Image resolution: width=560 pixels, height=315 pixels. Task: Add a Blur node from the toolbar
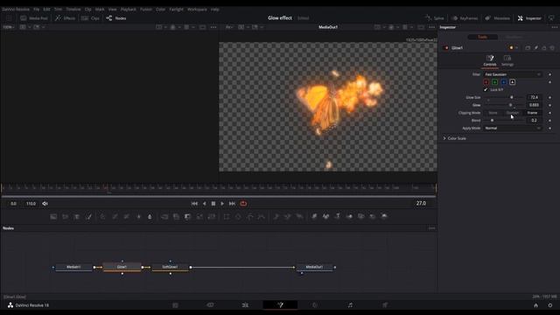click(x=150, y=216)
